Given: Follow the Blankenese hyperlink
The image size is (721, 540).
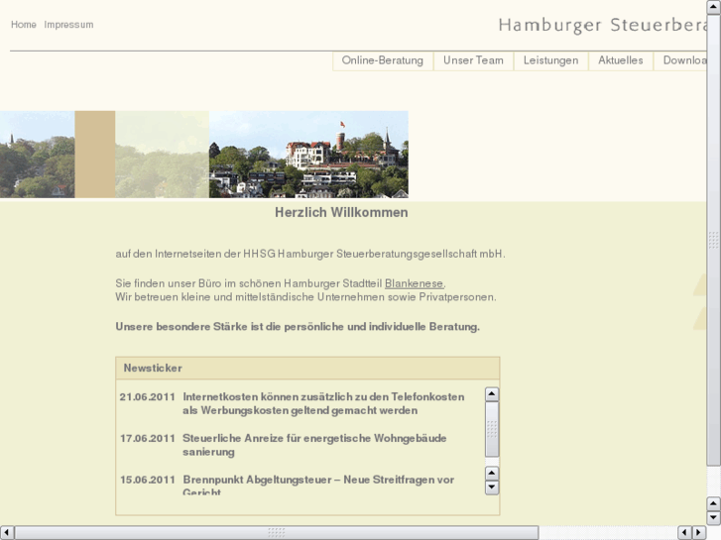Looking at the screenshot, I should pyautogui.click(x=414, y=283).
